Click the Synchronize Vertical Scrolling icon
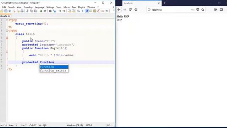Screen dimensions: 227x128 (x=69, y=11)
